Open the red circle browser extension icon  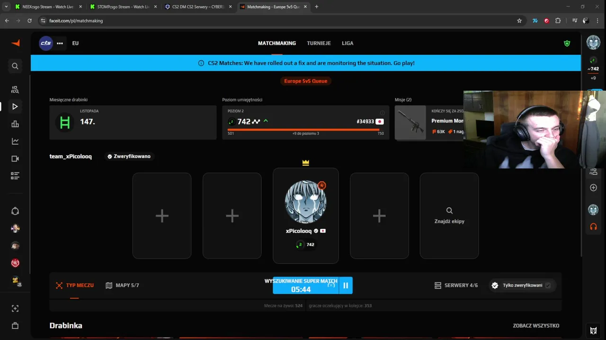pos(546,21)
